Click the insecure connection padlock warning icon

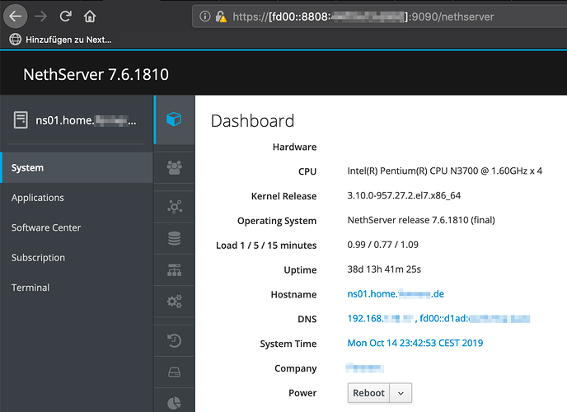click(221, 16)
